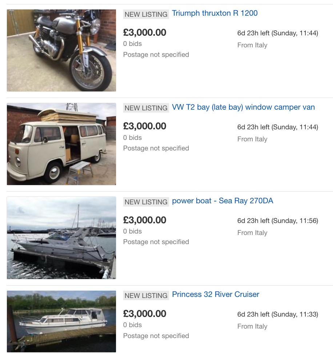Image resolution: width=333 pixels, height=353 pixels.
Task: Click NEW LISTING badge beside VW camper van
Action: pyautogui.click(x=146, y=108)
